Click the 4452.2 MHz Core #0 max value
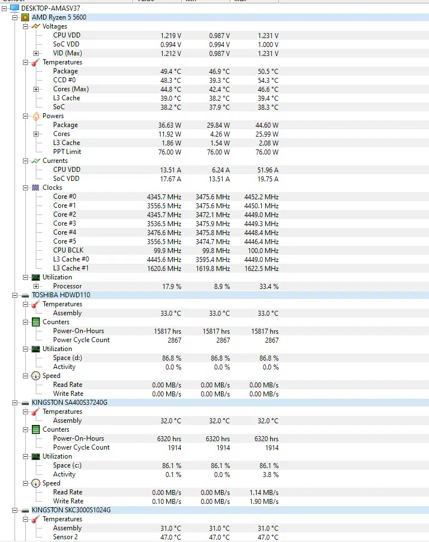The height and width of the screenshot is (542, 429). pyautogui.click(x=261, y=197)
